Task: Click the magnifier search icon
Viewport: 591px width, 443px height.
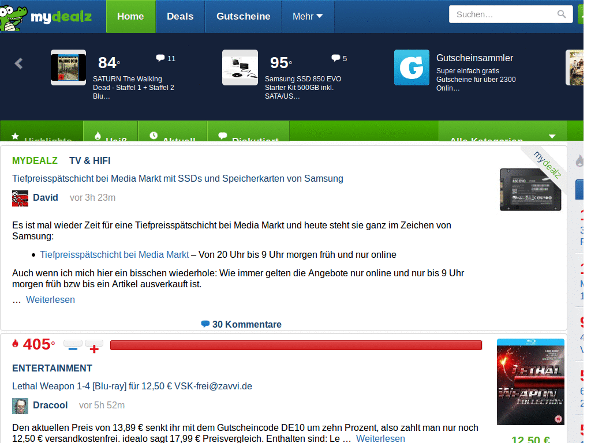Action: [x=562, y=14]
